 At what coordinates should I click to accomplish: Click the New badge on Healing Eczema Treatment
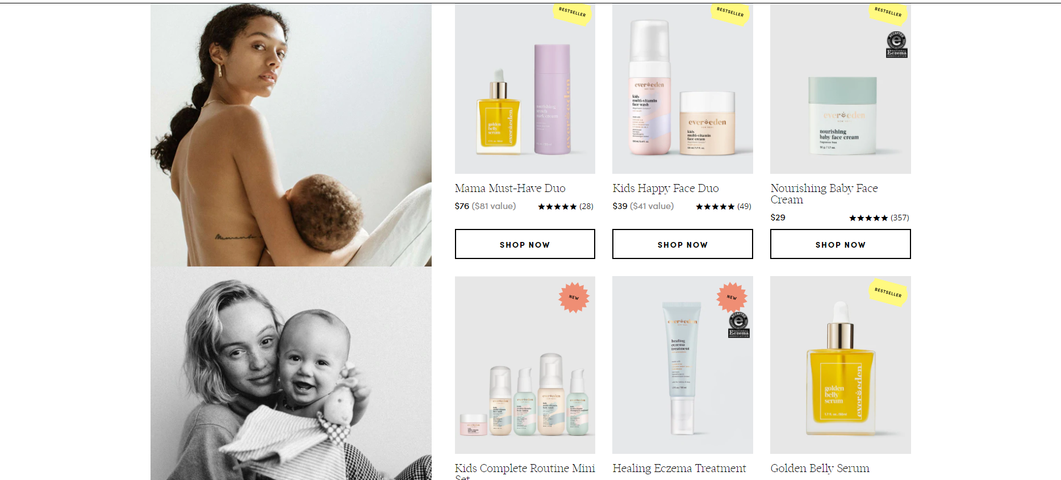coord(732,297)
